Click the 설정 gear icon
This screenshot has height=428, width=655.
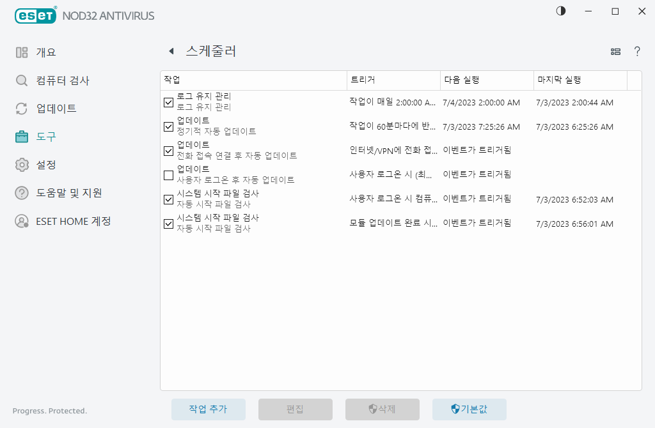point(22,164)
